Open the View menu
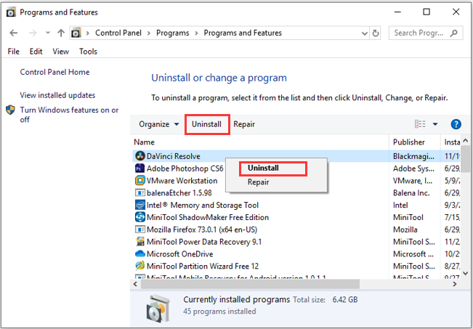Viewport: 473px width, 329px height. tap(60, 52)
